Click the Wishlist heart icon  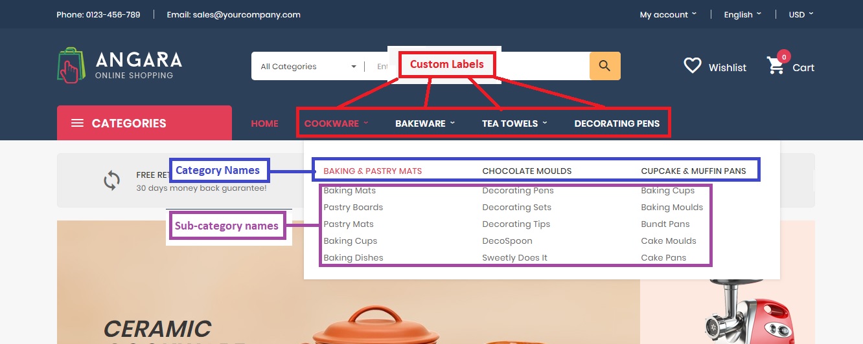(693, 66)
